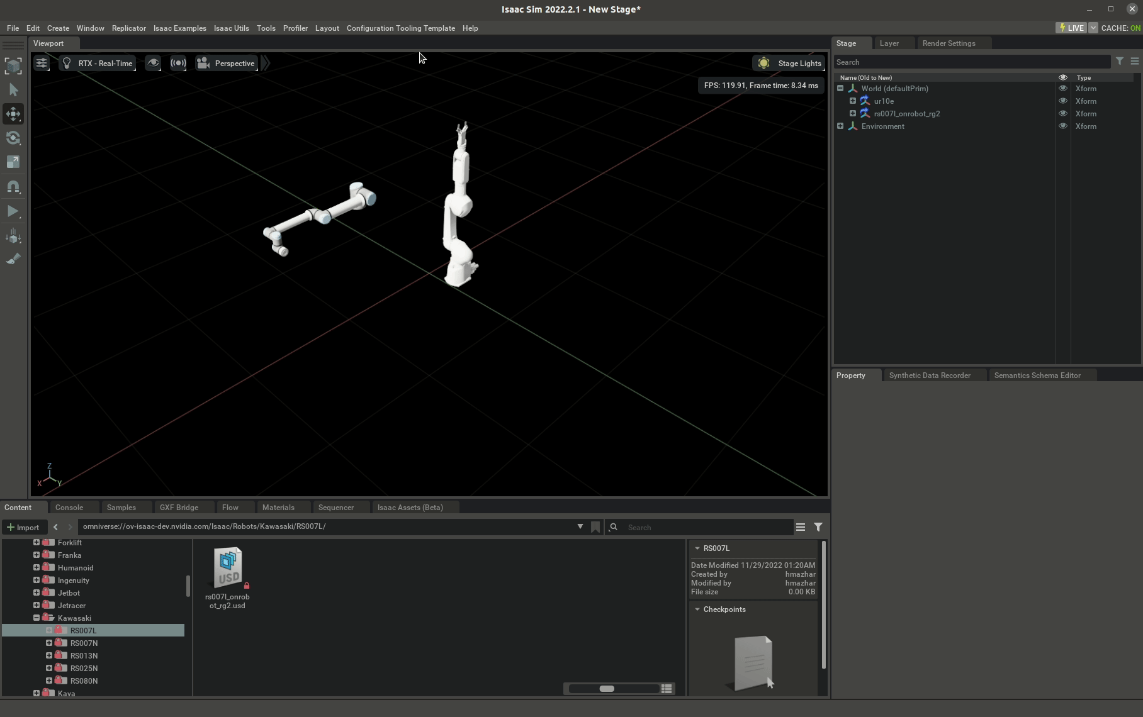
Task: Expand the Environment prim node
Action: (840, 126)
